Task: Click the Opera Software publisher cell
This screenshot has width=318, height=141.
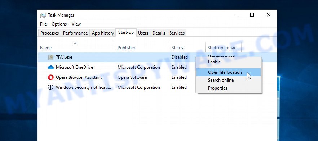Action: [132, 77]
